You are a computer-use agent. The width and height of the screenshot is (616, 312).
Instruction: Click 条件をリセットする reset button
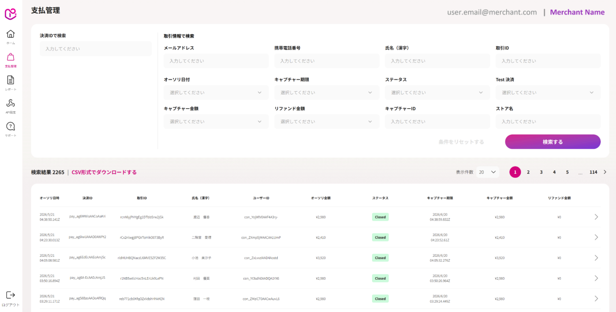point(461,142)
